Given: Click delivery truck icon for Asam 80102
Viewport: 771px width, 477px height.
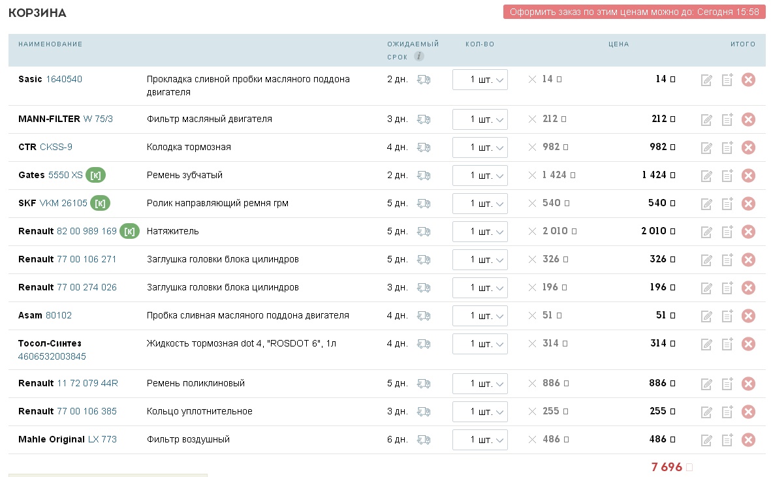Looking at the screenshot, I should (423, 316).
